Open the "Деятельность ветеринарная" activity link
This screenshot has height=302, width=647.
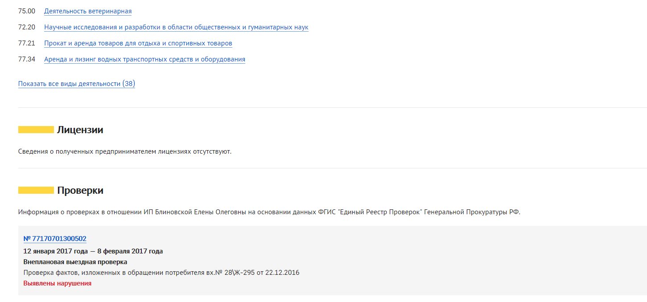[x=88, y=11]
